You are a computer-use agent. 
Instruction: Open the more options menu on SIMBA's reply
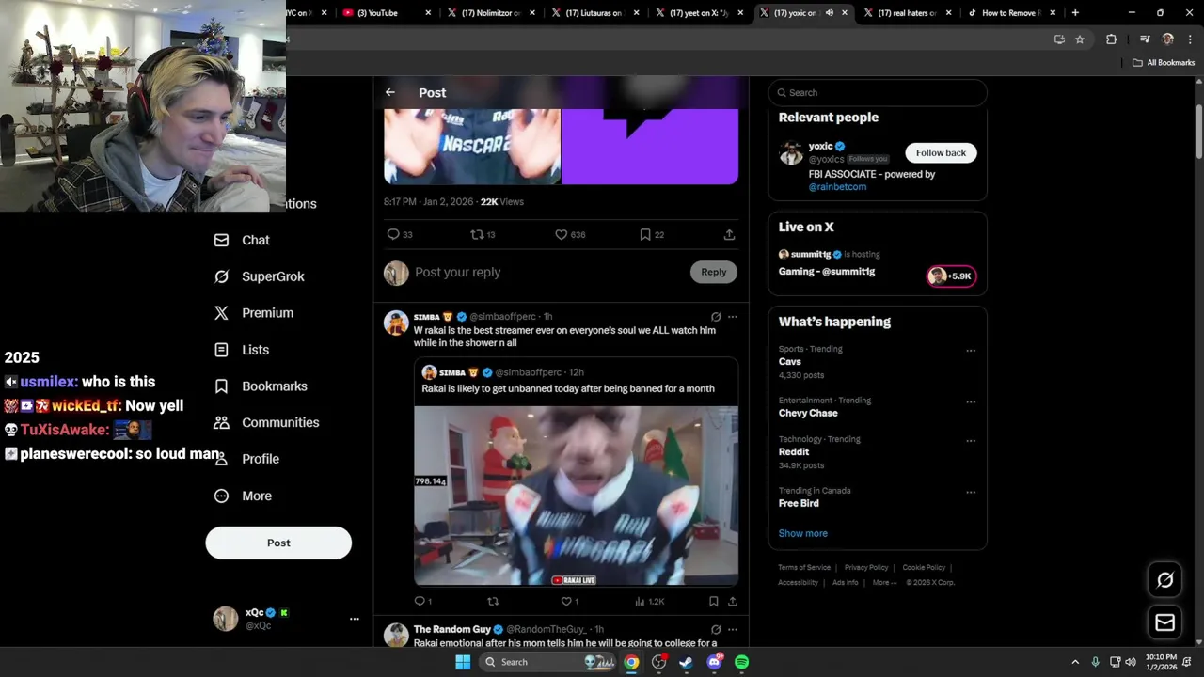[733, 317]
